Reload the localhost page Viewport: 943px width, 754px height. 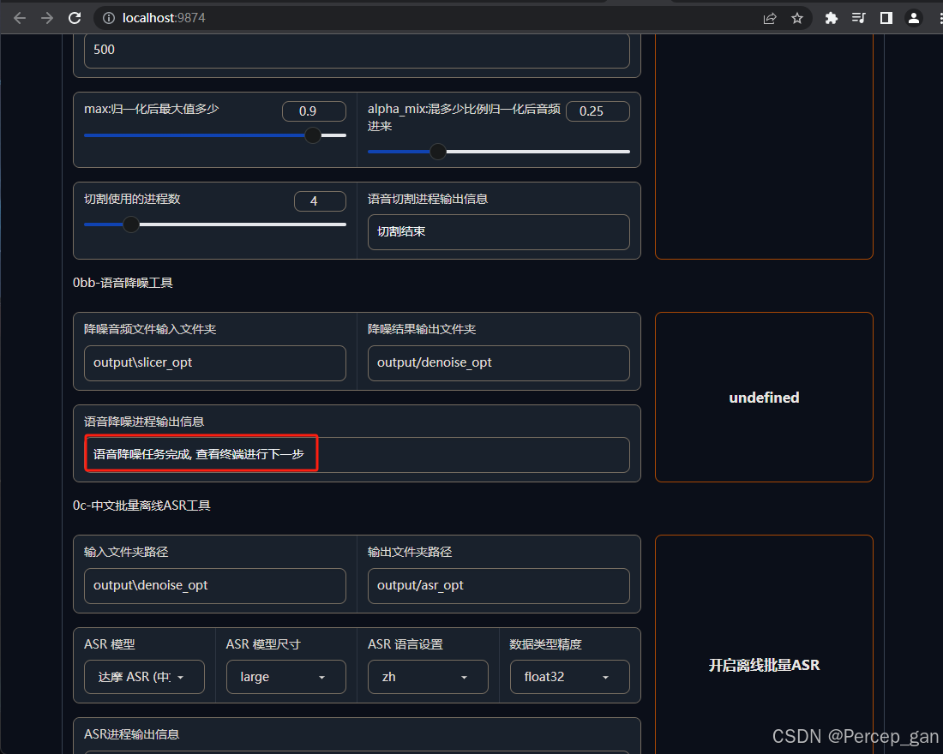point(75,18)
